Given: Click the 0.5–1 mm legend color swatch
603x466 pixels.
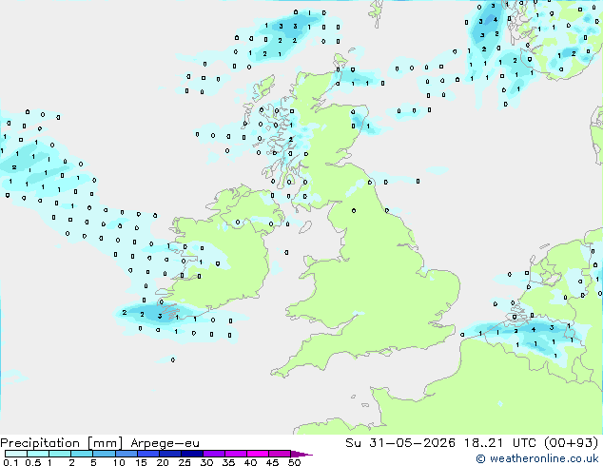Looking at the screenshot, I should (38, 454).
